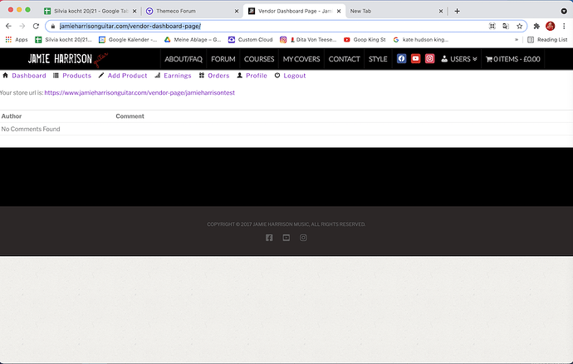573x364 pixels.
Task: Open the Custom Cloud bookmark
Action: click(250, 40)
